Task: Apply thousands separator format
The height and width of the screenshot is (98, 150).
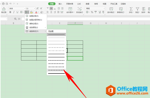Action: [96, 12]
